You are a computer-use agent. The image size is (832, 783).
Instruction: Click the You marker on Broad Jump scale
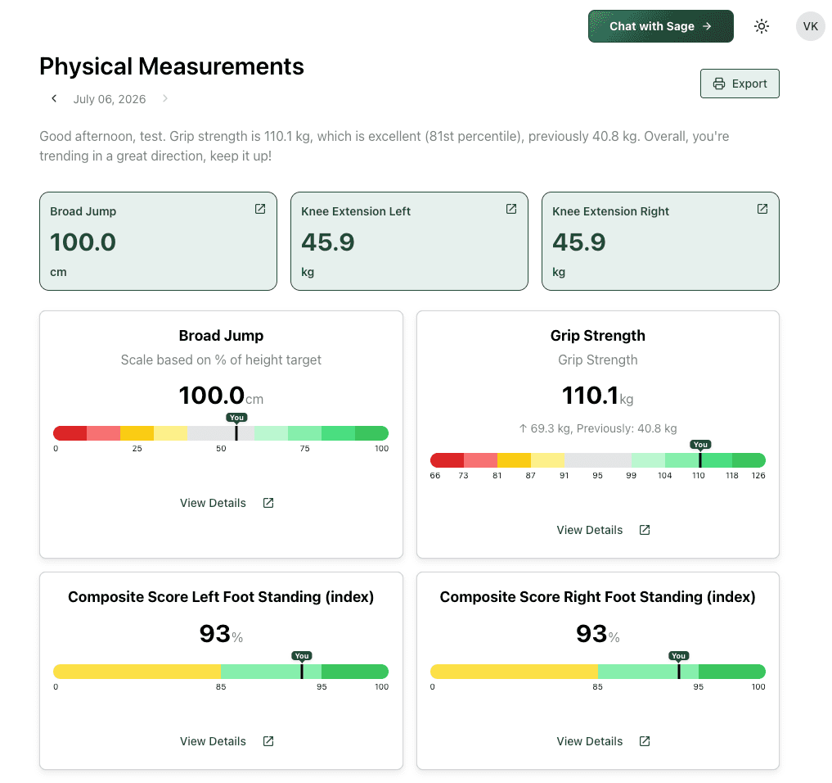click(236, 418)
